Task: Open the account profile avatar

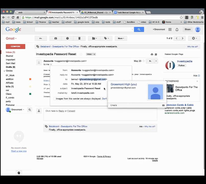Action: [198, 29]
